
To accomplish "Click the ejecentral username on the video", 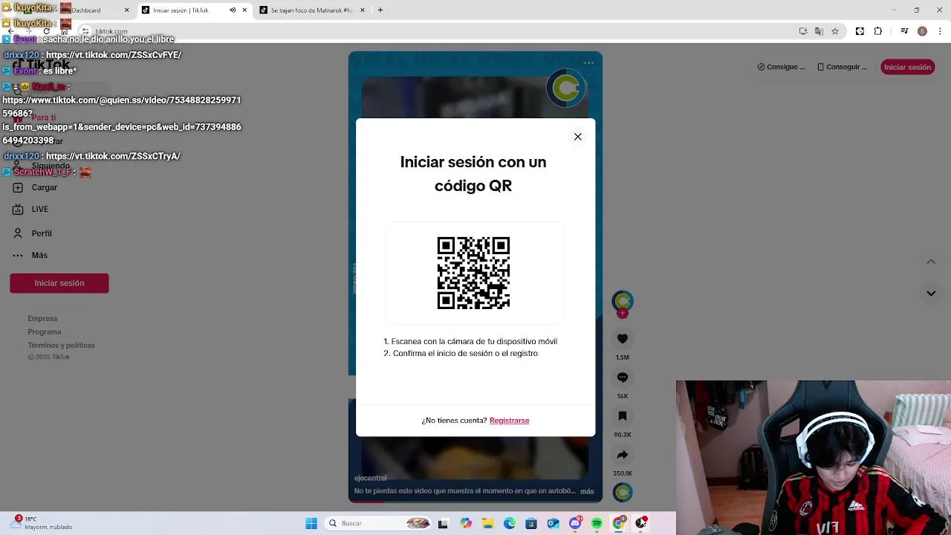I will 370,478.
